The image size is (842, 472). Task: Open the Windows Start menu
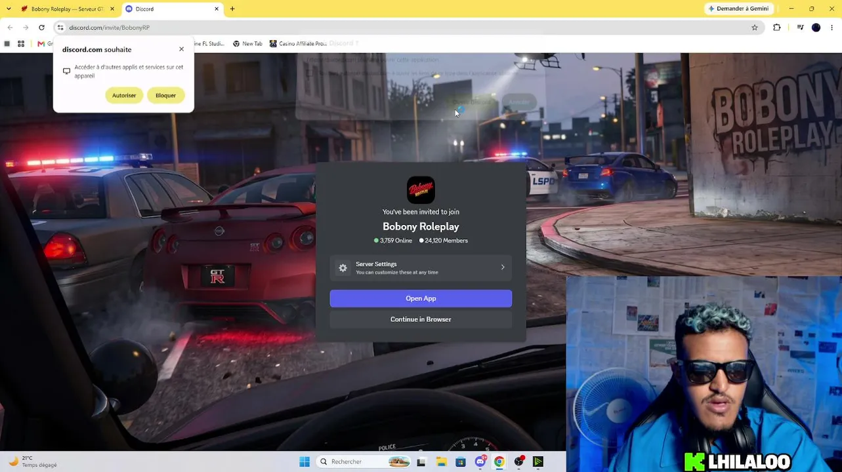[x=305, y=462]
